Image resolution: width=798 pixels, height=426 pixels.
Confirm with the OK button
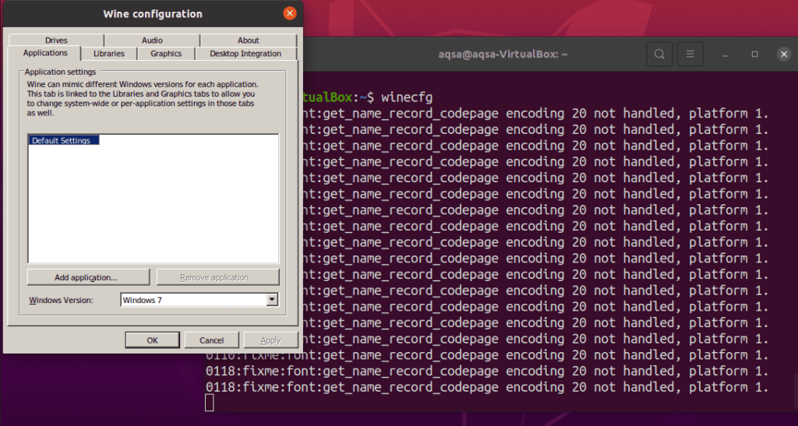(152, 340)
